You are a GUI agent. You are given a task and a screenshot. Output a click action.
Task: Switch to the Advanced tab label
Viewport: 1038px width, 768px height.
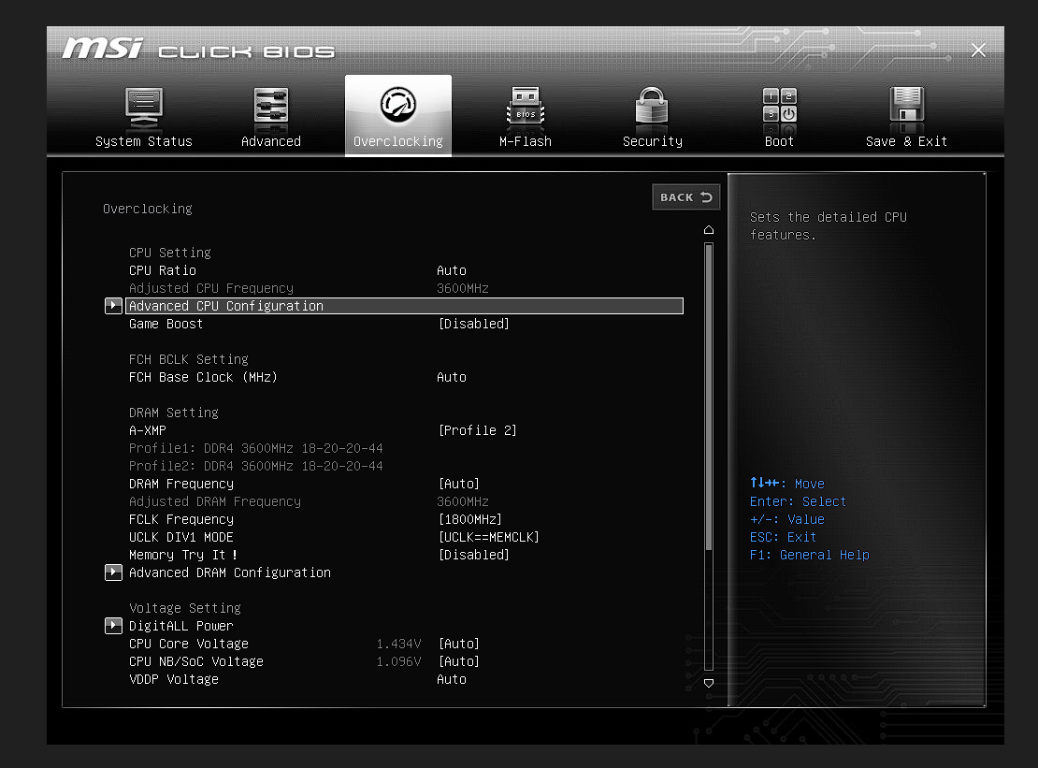point(271,141)
